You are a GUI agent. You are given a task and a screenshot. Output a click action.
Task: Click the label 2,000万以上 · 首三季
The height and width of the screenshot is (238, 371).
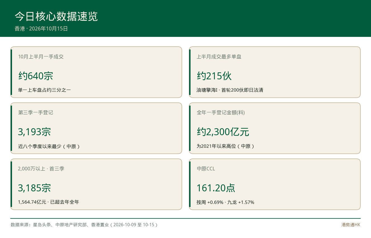point(41,169)
